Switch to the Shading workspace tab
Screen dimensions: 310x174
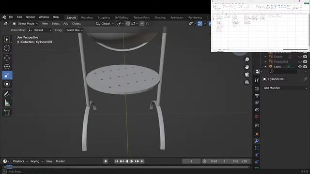click(160, 17)
